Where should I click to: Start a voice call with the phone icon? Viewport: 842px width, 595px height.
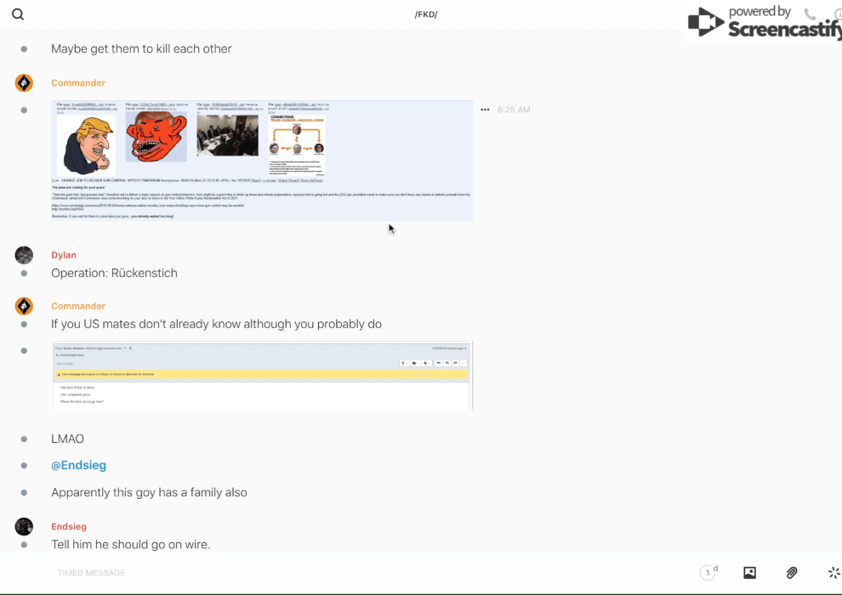coord(810,14)
